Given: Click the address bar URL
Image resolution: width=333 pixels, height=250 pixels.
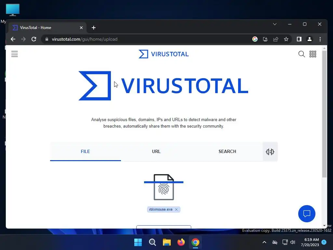Looking at the screenshot, I should pyautogui.click(x=85, y=39).
